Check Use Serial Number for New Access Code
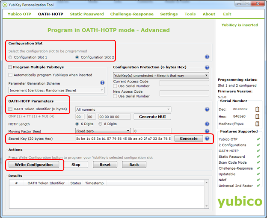This screenshot has width=267, height=218. 115,96
